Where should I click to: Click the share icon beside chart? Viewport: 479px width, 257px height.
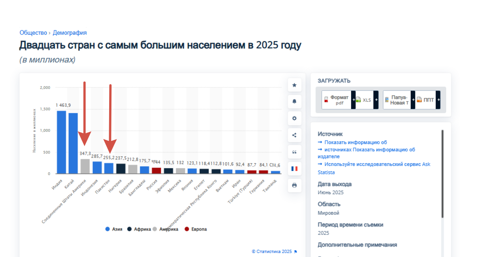(x=294, y=135)
